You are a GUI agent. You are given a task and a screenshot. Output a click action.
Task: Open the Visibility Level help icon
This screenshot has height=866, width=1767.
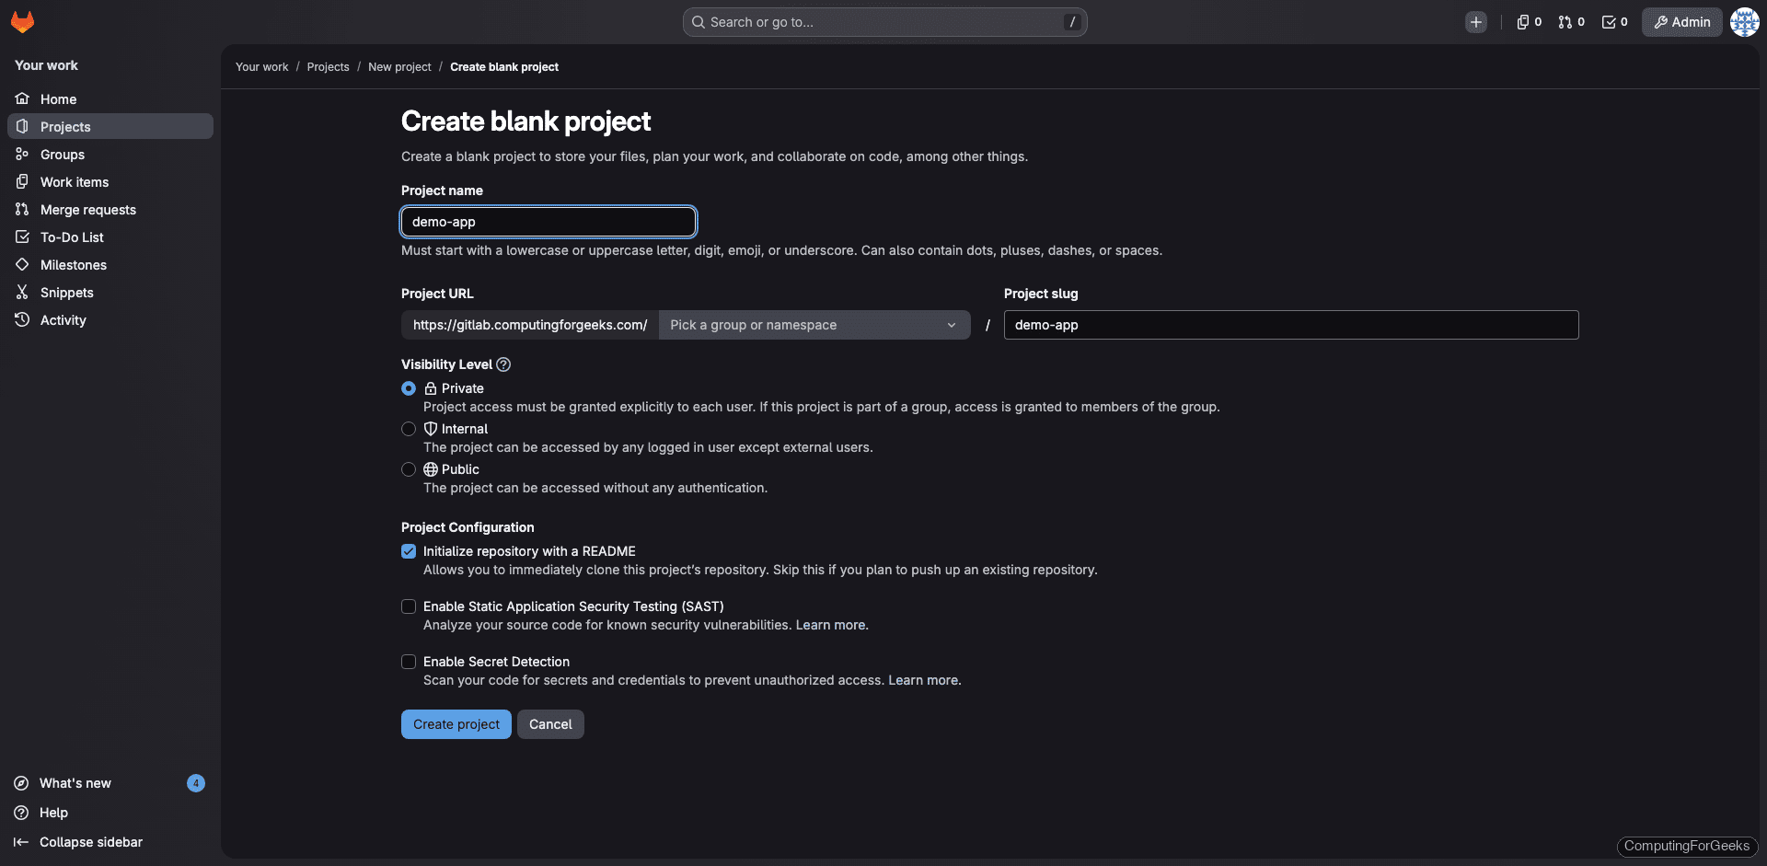pos(503,364)
